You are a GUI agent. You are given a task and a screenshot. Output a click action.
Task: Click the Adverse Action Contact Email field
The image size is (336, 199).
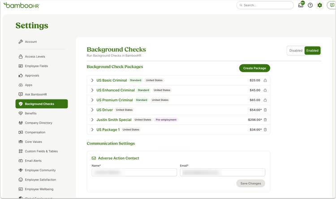tap(222, 172)
